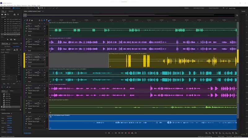
Task: Adjust the Track 1 volume knob
Action: 29,26
